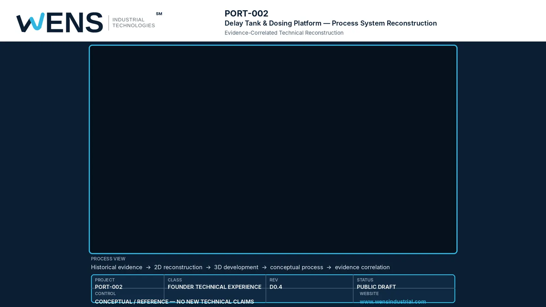Click the STATUS value 'PUBLIC DRAFT'
Screen dimensions: 546x307
(x=376, y=287)
